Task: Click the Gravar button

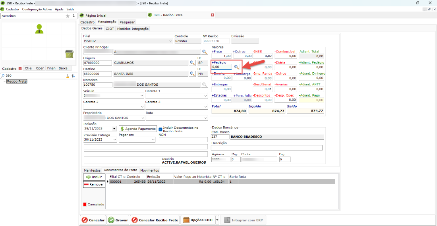Action: tap(118, 220)
